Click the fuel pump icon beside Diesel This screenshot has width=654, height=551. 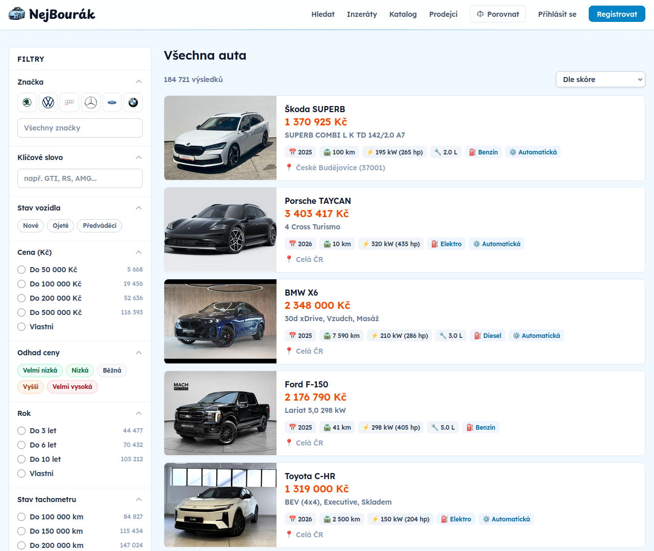(x=477, y=335)
